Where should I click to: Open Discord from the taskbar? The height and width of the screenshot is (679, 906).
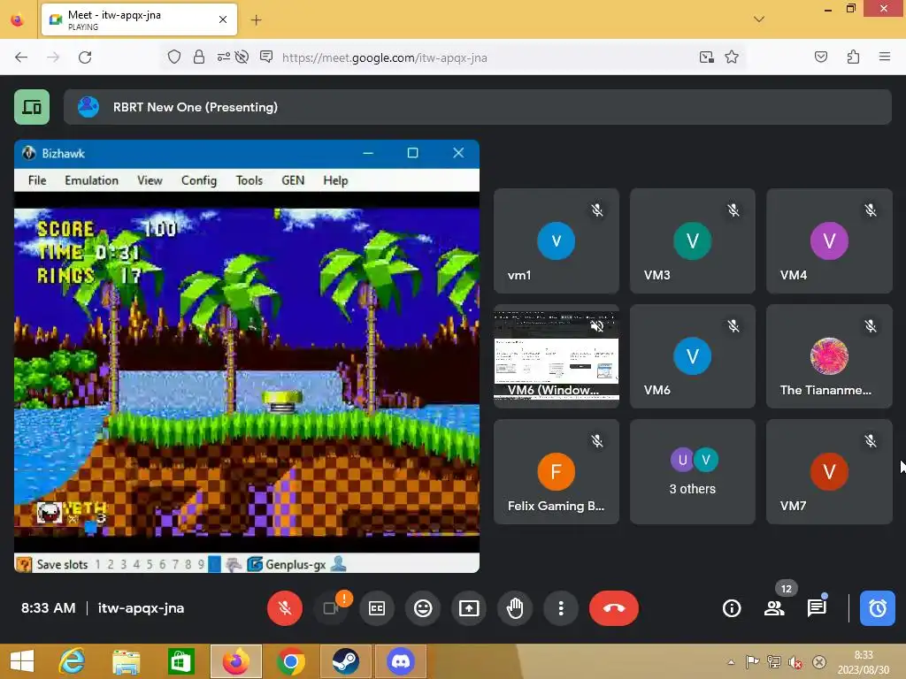(x=401, y=661)
